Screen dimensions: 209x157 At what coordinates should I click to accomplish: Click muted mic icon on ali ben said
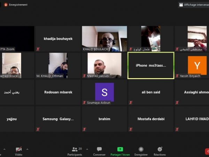[131, 103]
